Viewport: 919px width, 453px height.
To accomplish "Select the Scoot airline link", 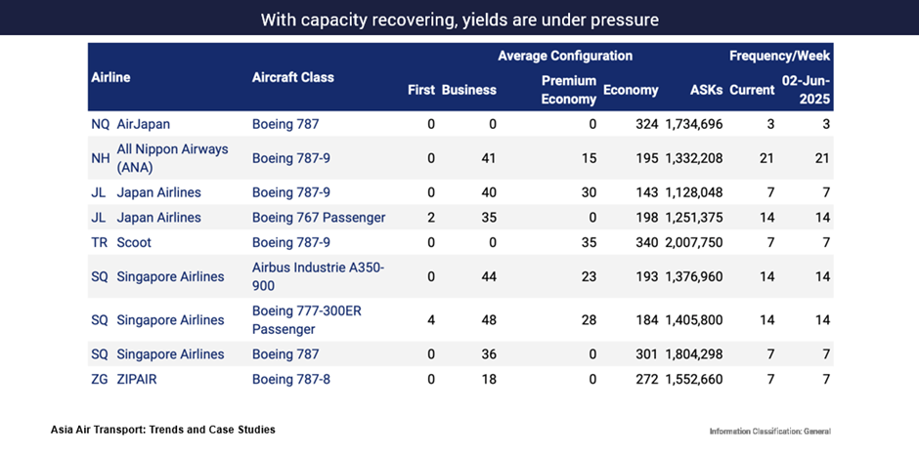I will [x=134, y=242].
